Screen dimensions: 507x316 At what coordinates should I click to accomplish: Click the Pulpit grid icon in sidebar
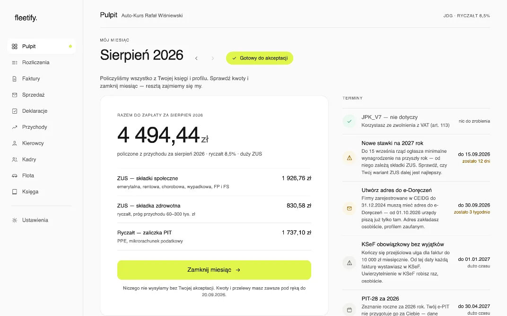pos(15,46)
